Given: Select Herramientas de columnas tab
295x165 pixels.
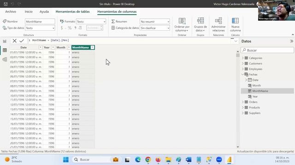Looking at the screenshot, I should tap(117, 11).
